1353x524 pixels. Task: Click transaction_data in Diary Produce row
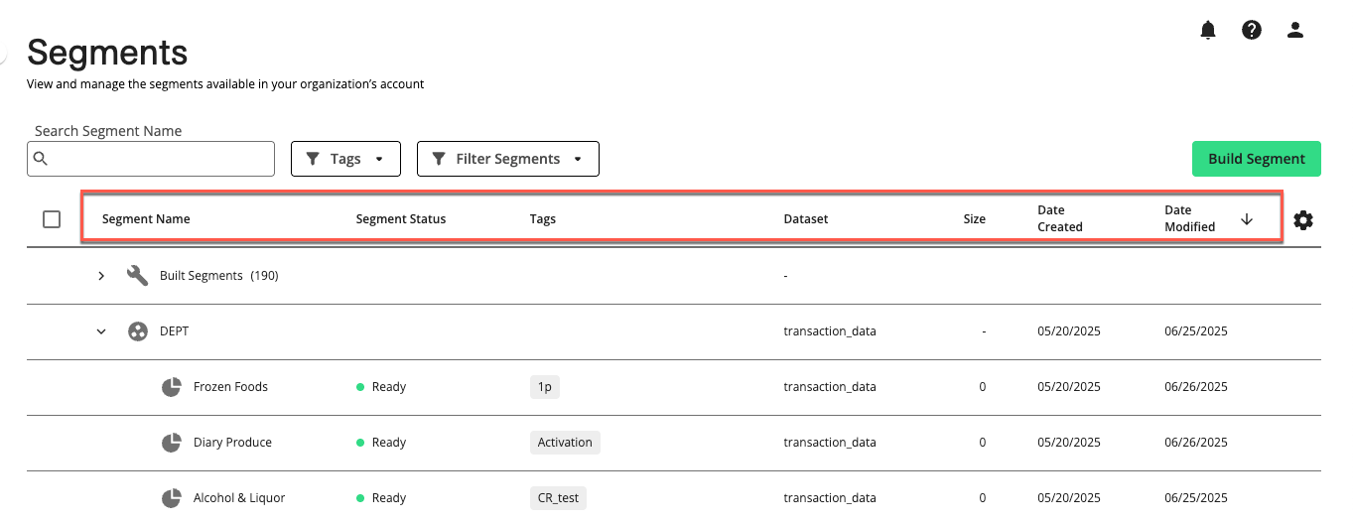click(830, 443)
